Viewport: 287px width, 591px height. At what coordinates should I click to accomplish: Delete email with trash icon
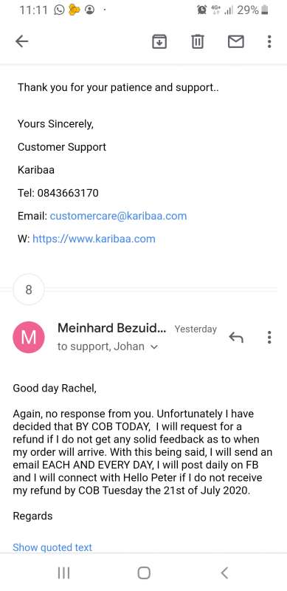coord(198,41)
